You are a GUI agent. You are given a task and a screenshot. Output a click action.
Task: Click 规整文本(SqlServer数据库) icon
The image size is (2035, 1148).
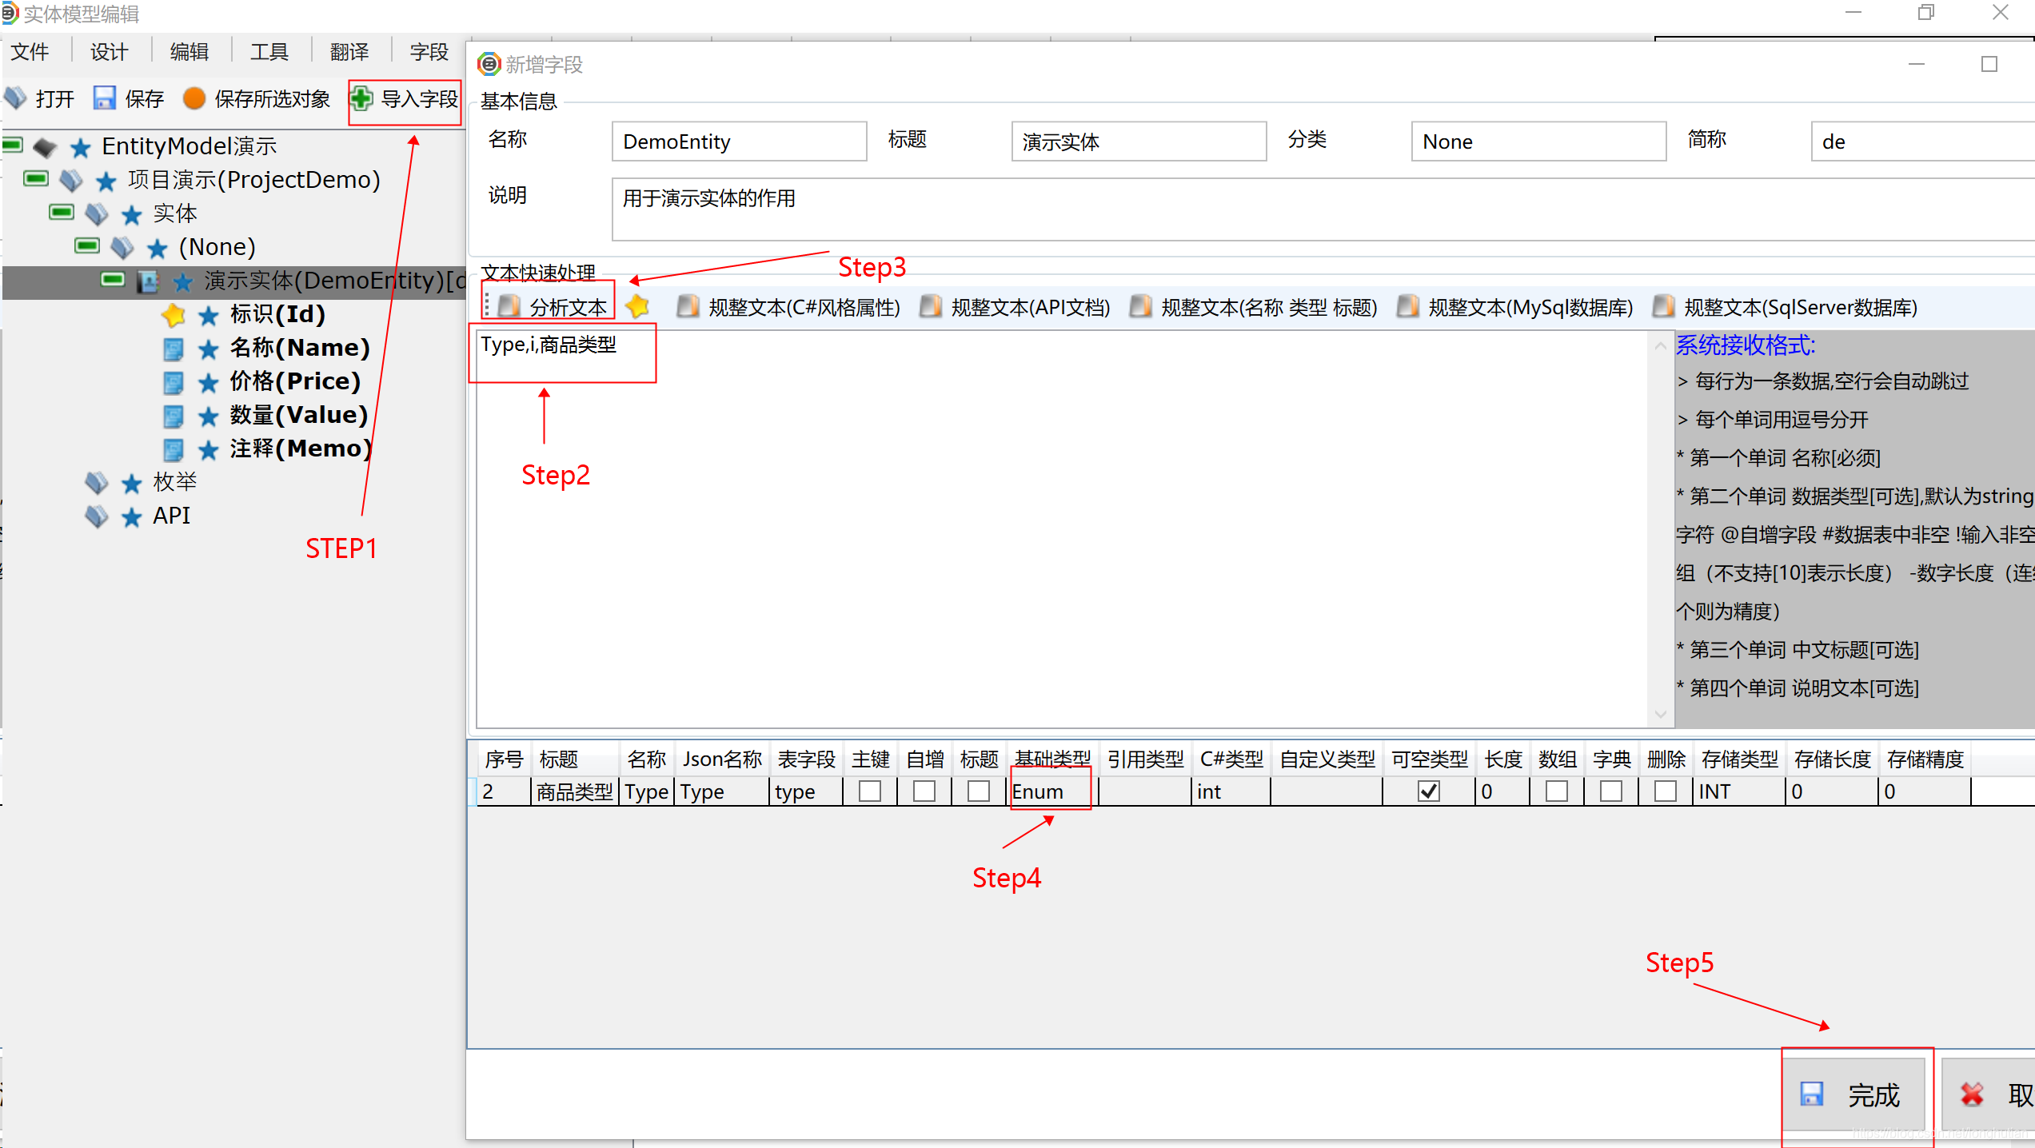pos(1663,307)
